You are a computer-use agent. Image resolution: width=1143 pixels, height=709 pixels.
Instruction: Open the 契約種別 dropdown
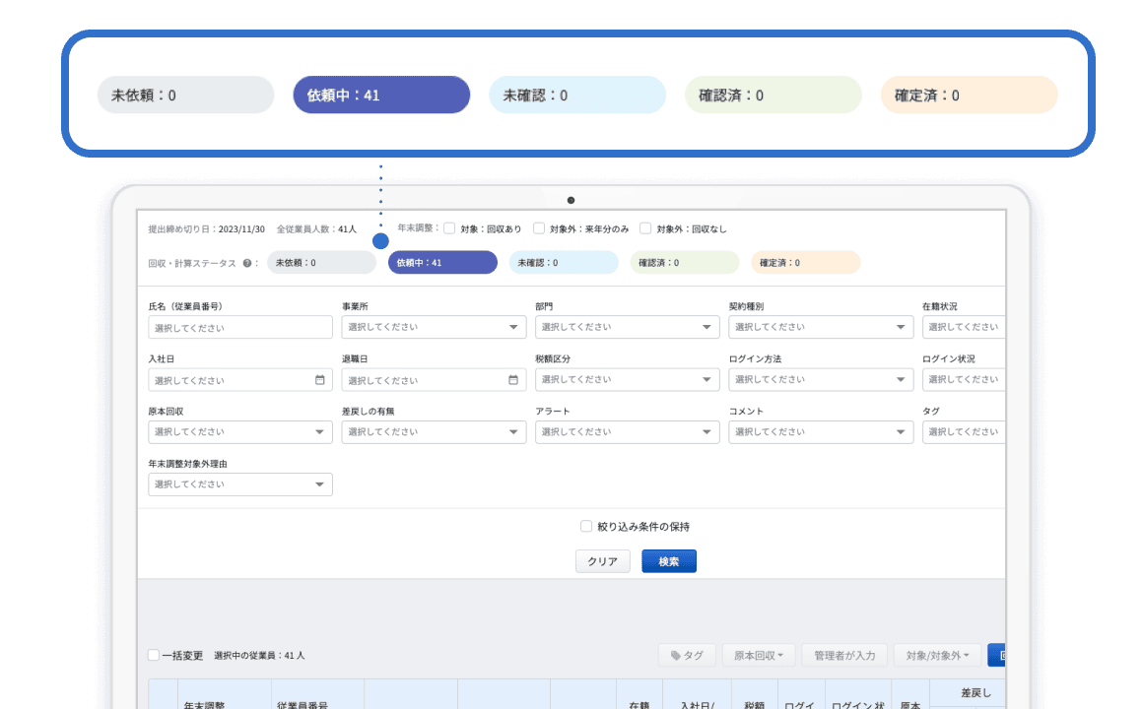click(821, 327)
